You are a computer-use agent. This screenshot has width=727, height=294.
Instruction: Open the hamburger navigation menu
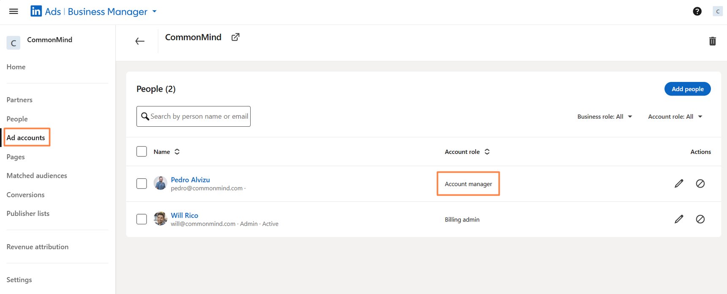pos(14,11)
